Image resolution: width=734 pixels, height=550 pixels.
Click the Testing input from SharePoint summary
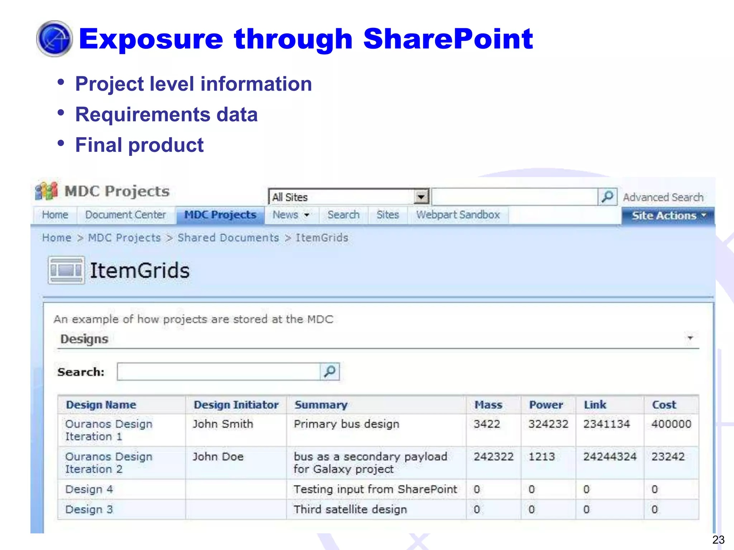click(x=375, y=489)
